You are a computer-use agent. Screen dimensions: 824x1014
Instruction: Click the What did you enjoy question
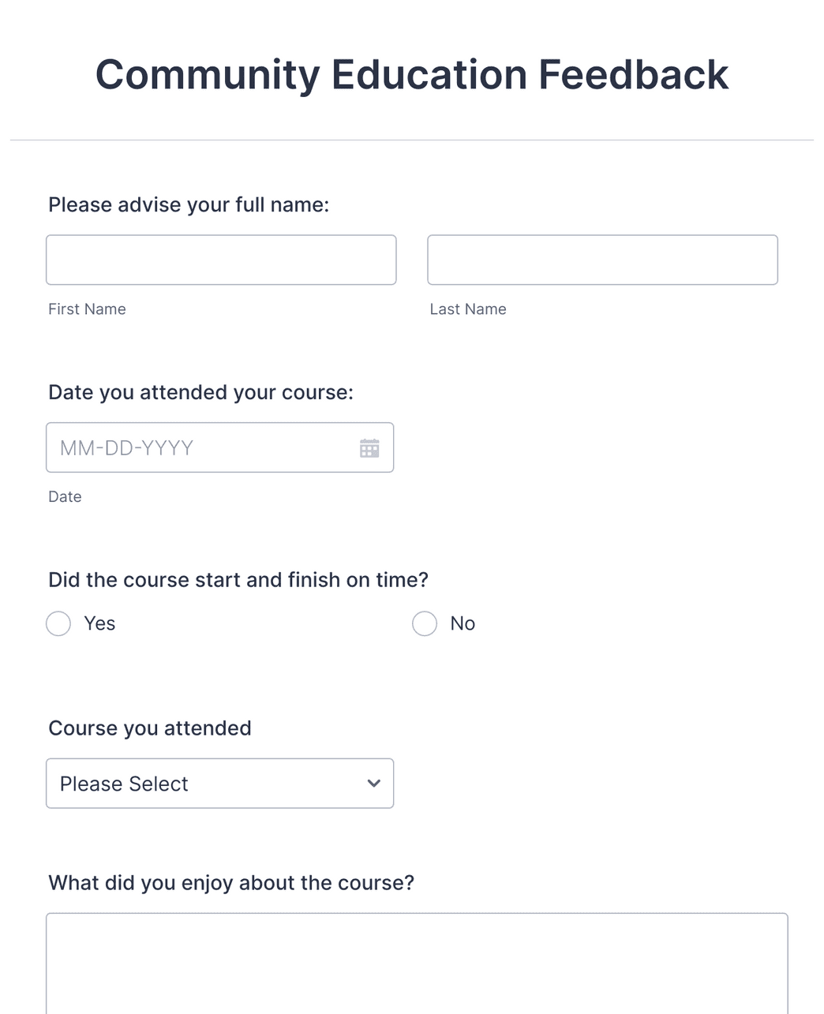pyautogui.click(x=231, y=882)
